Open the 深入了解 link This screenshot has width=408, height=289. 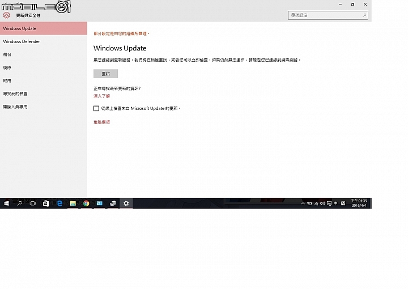pyautogui.click(x=102, y=96)
